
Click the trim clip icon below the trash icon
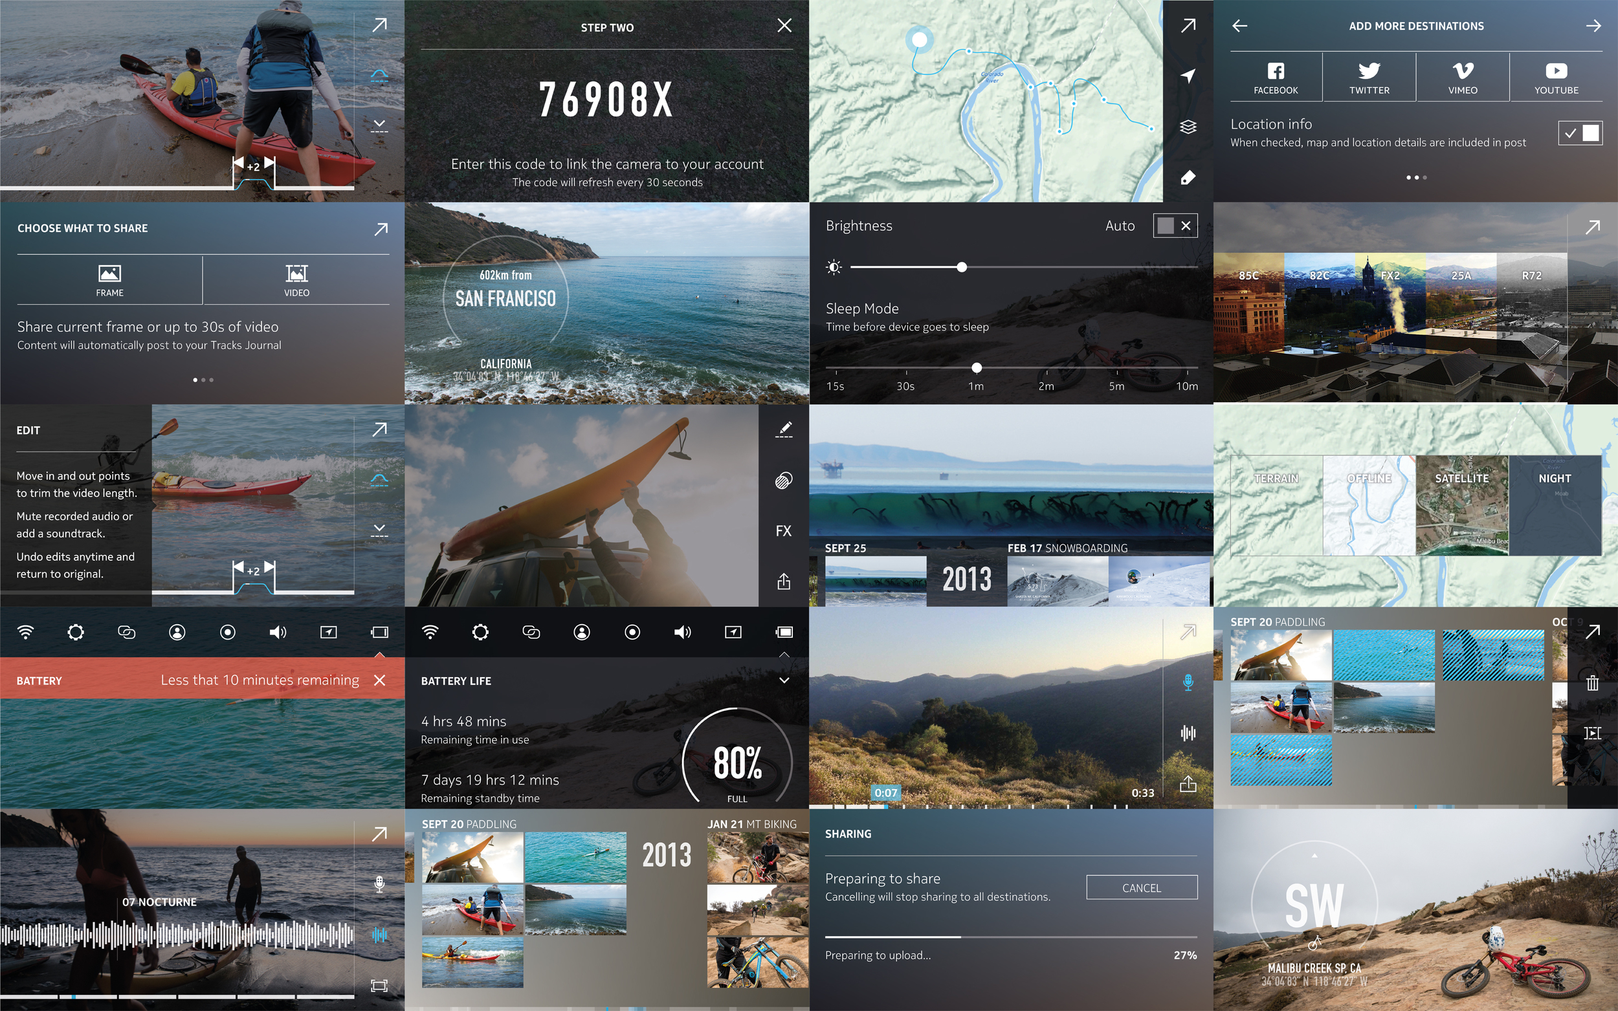point(1593,733)
